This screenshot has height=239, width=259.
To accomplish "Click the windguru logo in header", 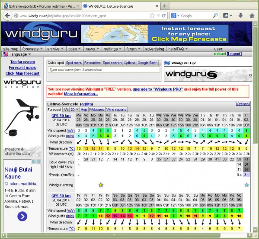I will click(x=42, y=34).
